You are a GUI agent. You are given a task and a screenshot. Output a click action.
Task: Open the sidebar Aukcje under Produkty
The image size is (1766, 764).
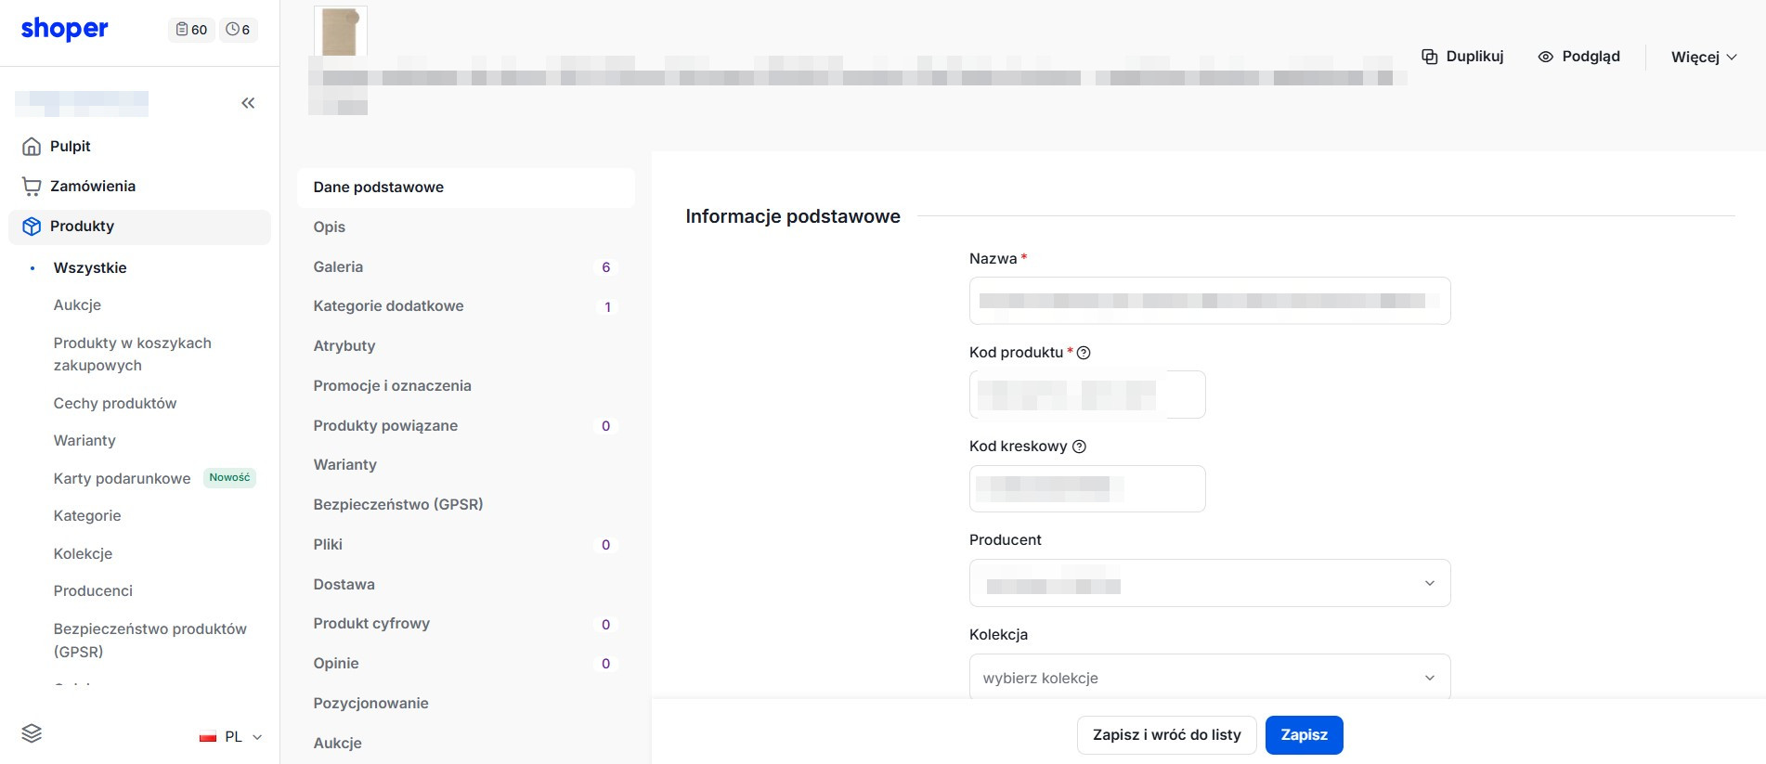coord(77,304)
